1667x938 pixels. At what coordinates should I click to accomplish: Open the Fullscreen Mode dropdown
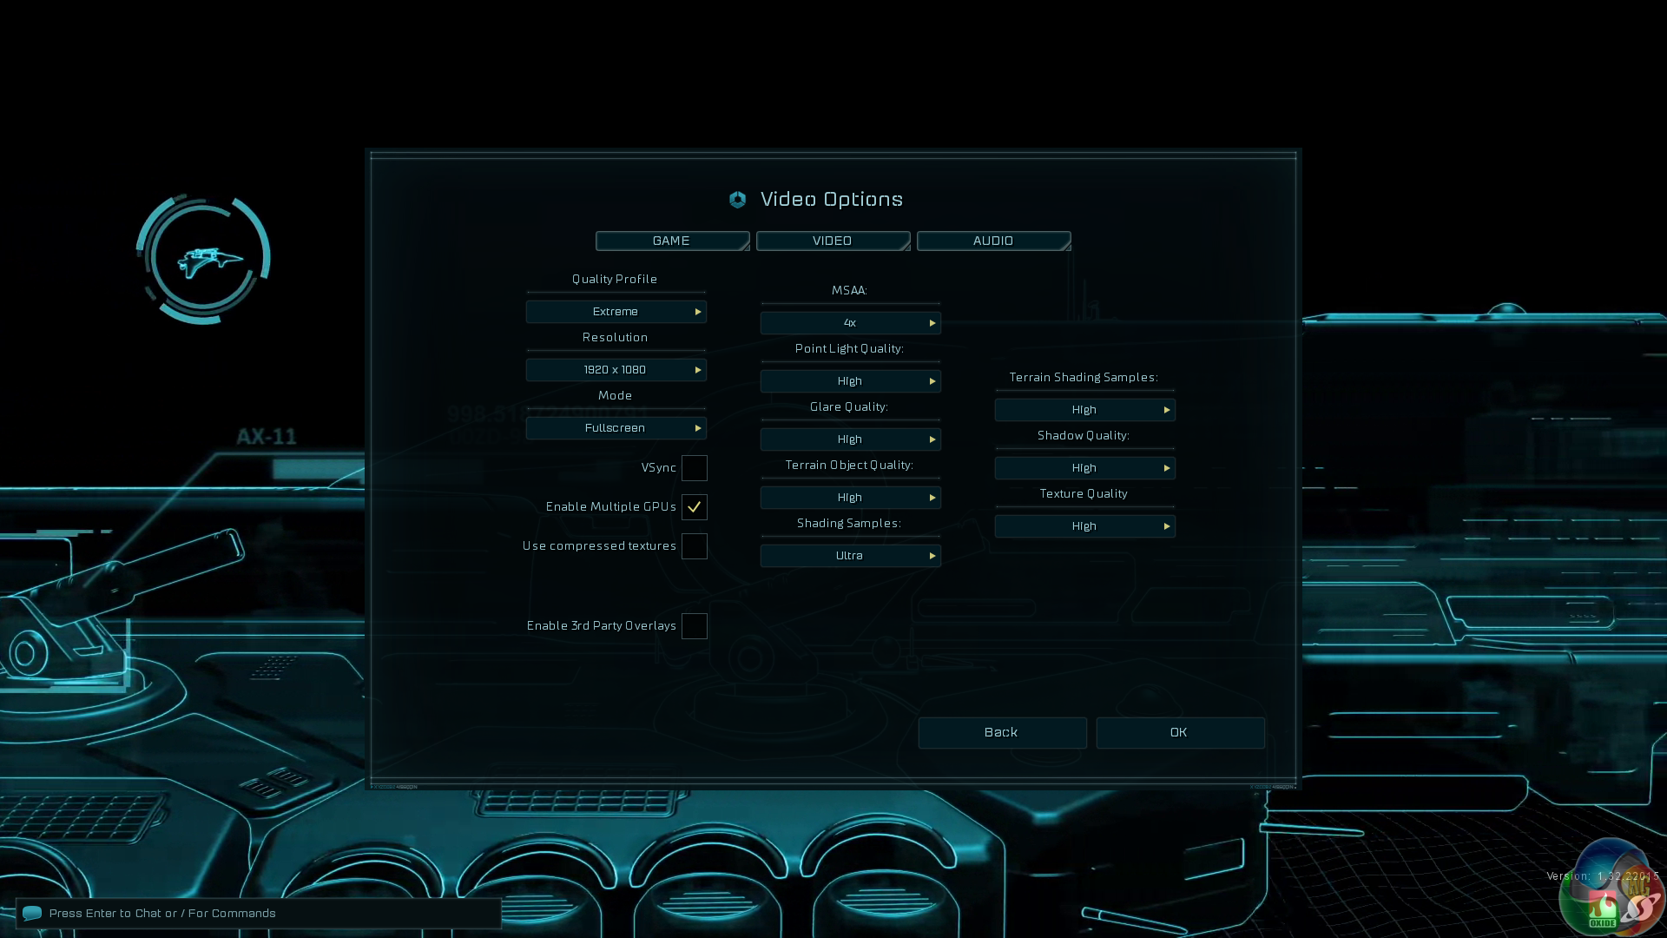point(616,428)
